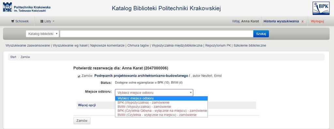Select the option Wybierz miejsce odbioru

pos(161,98)
